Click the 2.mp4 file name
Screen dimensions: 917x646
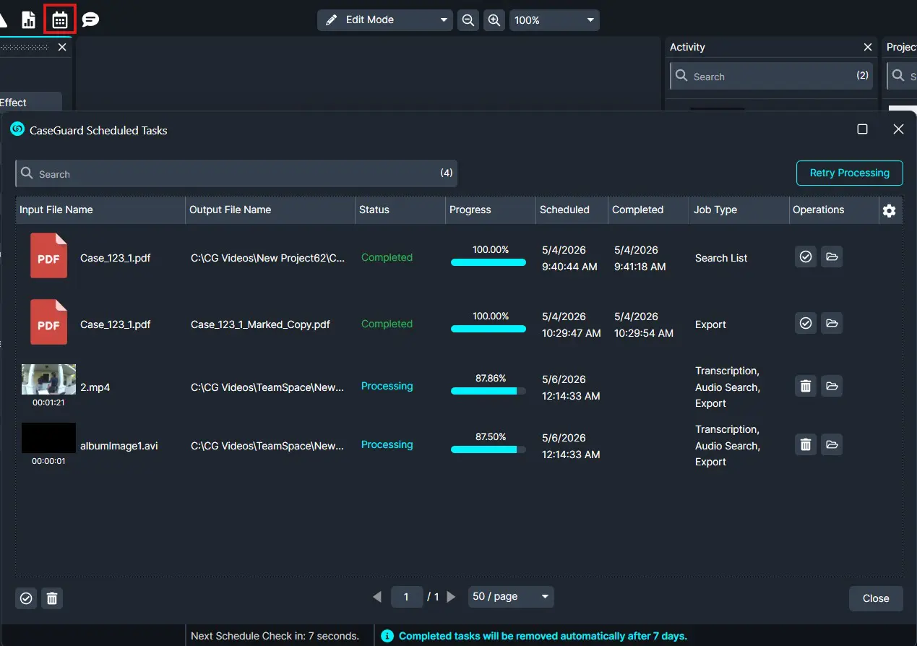(x=95, y=387)
